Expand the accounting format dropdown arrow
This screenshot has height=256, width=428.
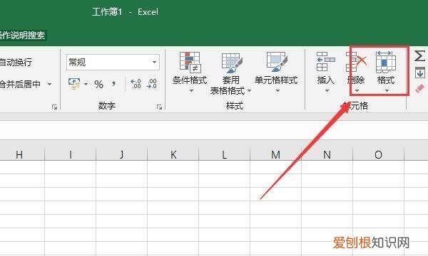click(x=86, y=84)
